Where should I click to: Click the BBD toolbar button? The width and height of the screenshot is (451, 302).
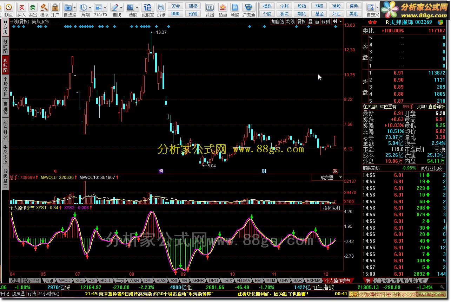click(x=176, y=14)
